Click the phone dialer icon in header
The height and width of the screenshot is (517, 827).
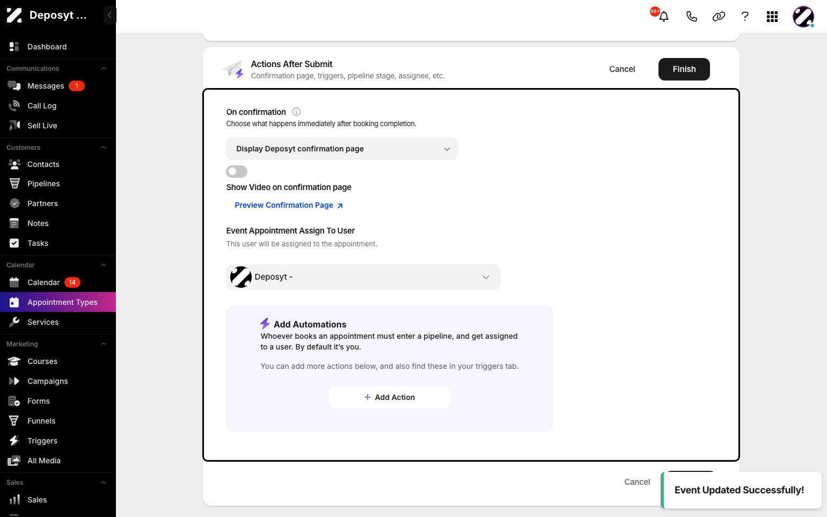(x=692, y=17)
